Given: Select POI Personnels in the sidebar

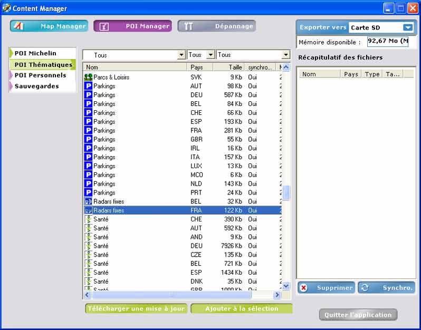Looking at the screenshot, I should 42,75.
